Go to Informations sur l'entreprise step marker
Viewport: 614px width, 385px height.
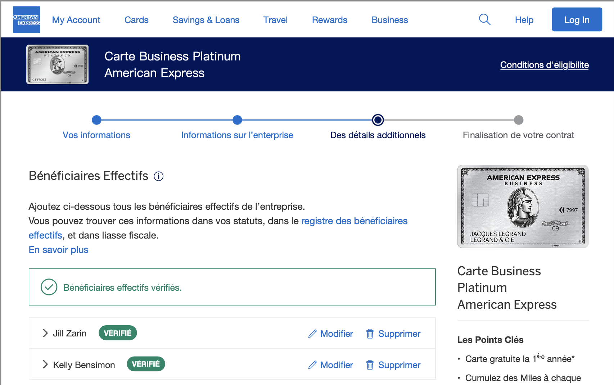(x=237, y=120)
